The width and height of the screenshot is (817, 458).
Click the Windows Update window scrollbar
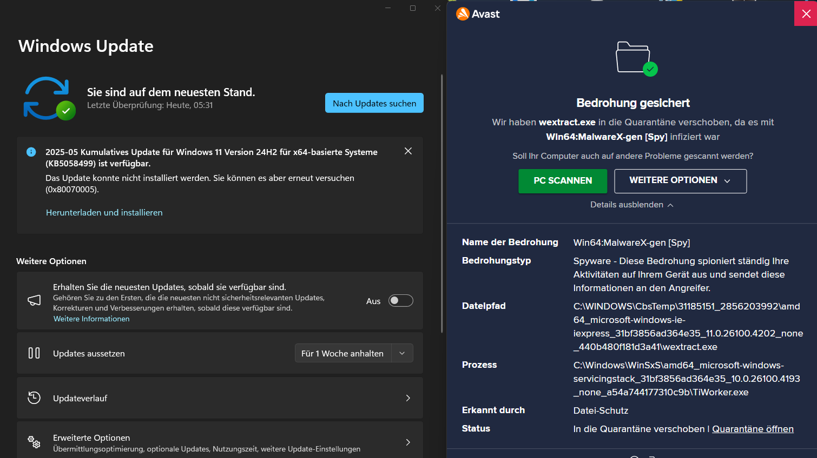[x=442, y=203]
